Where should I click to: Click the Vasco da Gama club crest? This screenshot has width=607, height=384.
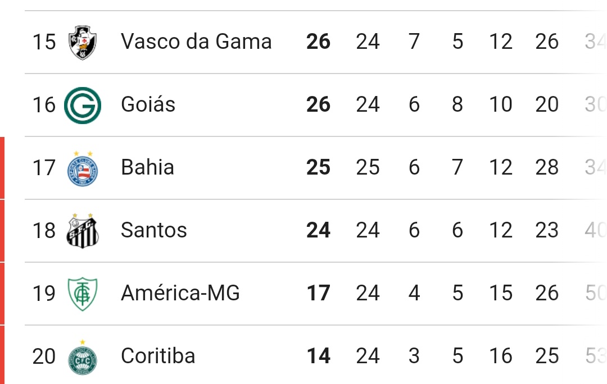coord(83,42)
